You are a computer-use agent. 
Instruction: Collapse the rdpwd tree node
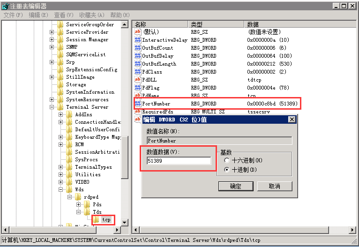70,197
